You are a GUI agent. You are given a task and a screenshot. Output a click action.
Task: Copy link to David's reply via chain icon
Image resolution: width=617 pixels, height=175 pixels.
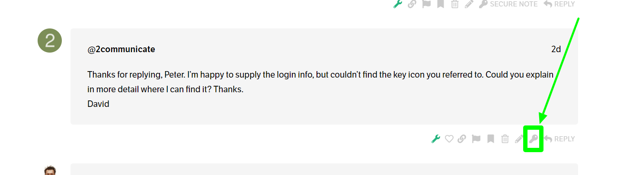[x=462, y=139]
